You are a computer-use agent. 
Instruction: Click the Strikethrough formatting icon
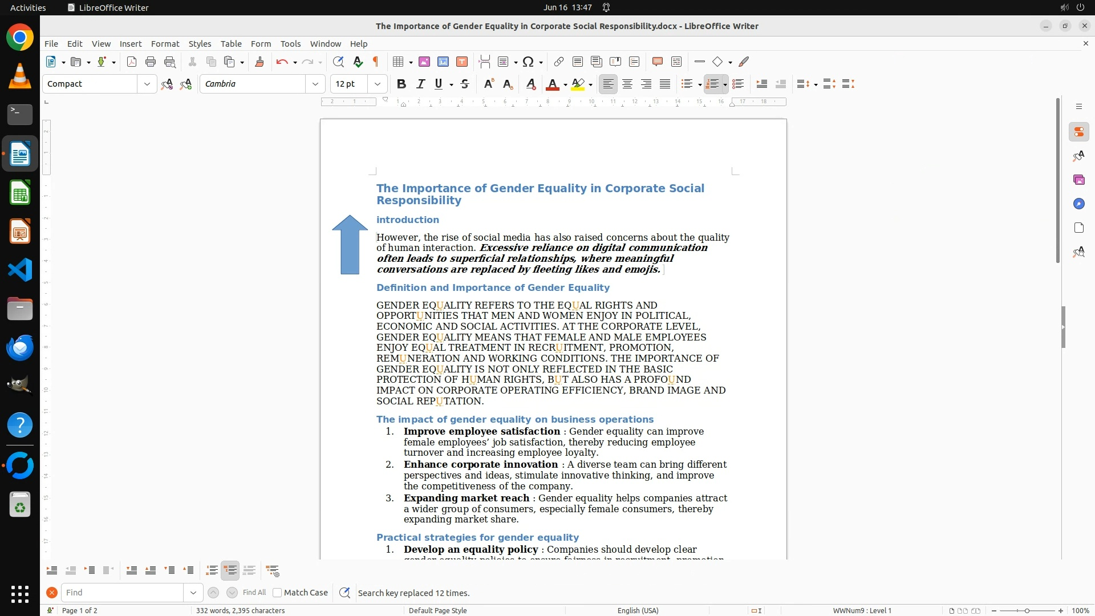click(465, 84)
